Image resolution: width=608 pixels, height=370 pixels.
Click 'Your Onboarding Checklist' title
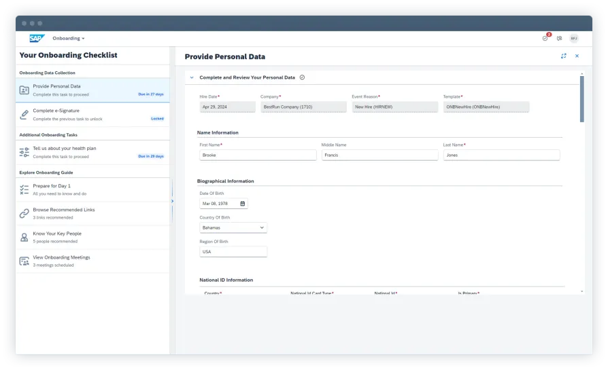click(68, 56)
